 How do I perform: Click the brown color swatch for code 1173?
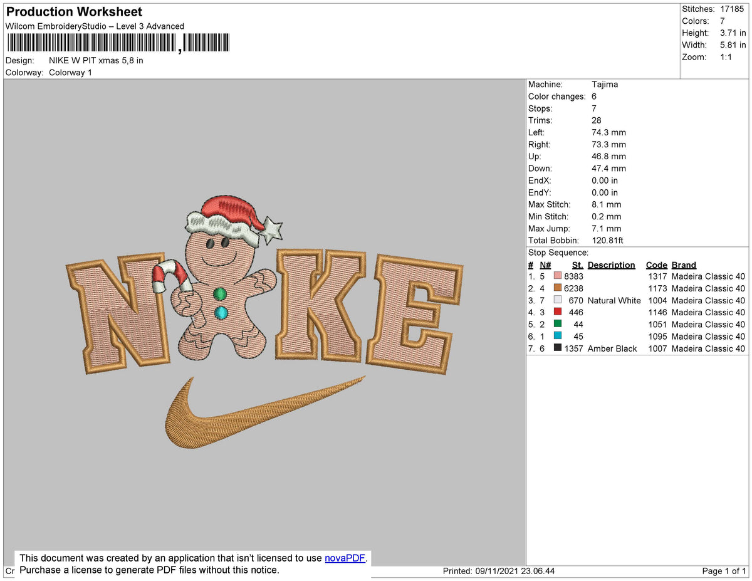click(558, 288)
